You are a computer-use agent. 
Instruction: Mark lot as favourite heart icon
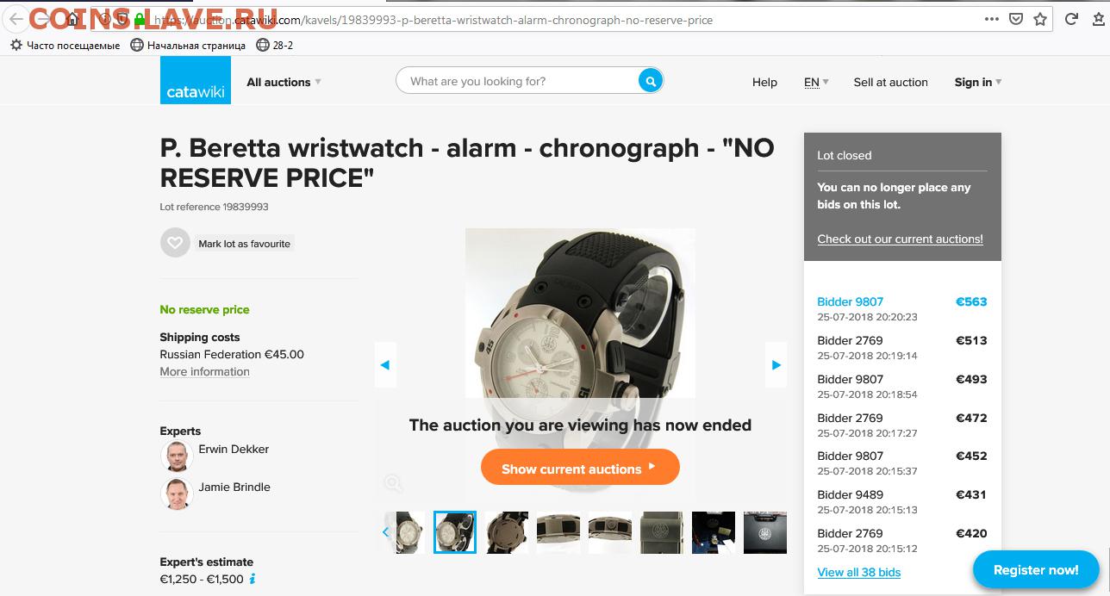[x=175, y=243]
